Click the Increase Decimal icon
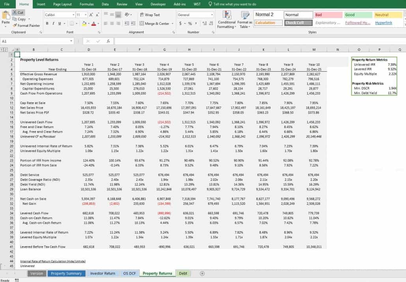The image size is (406, 282). tap(205, 24)
